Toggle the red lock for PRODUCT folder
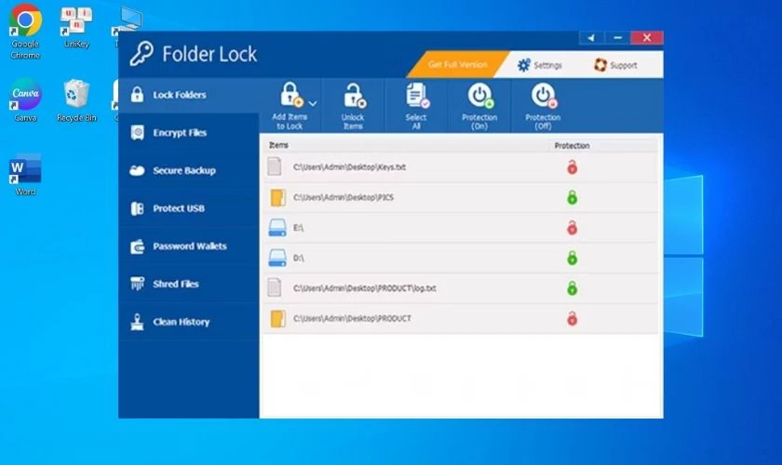Viewport: 782px width, 465px height. (x=572, y=319)
